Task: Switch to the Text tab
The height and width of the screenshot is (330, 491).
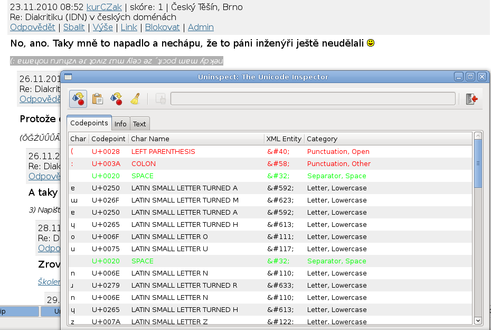Action: click(139, 124)
